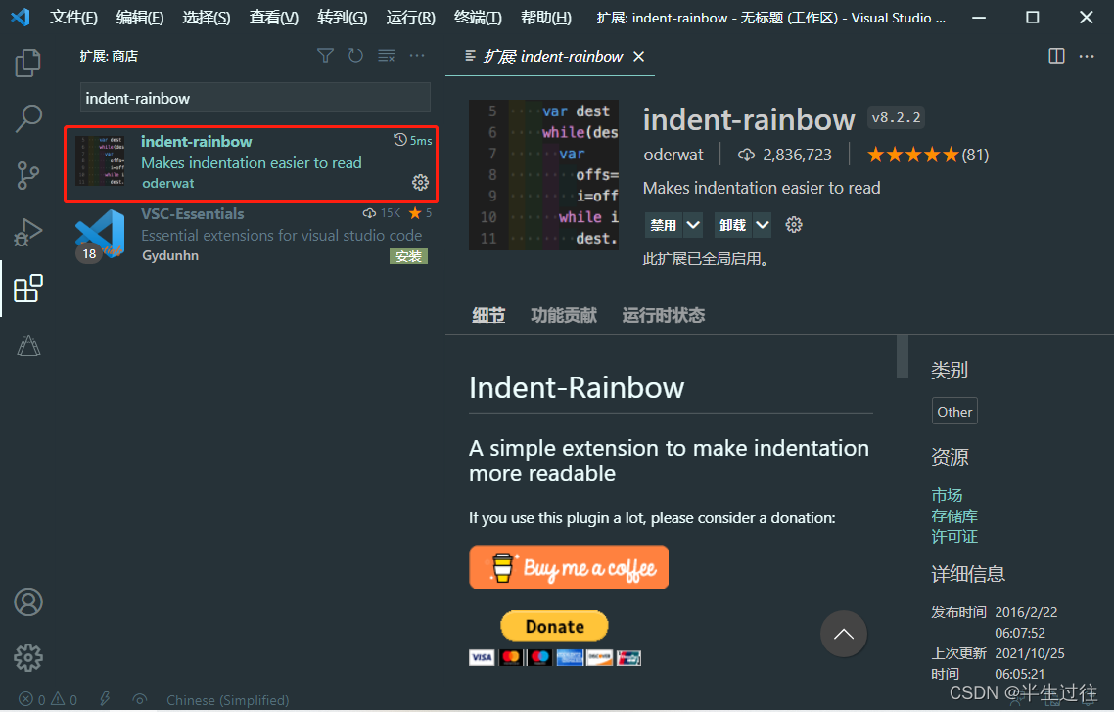Open the View (查看) menu
This screenshot has height=712, width=1114.
coord(273,18)
